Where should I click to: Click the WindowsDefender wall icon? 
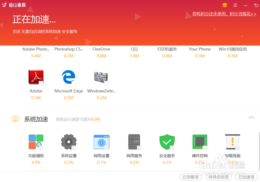click(x=101, y=78)
